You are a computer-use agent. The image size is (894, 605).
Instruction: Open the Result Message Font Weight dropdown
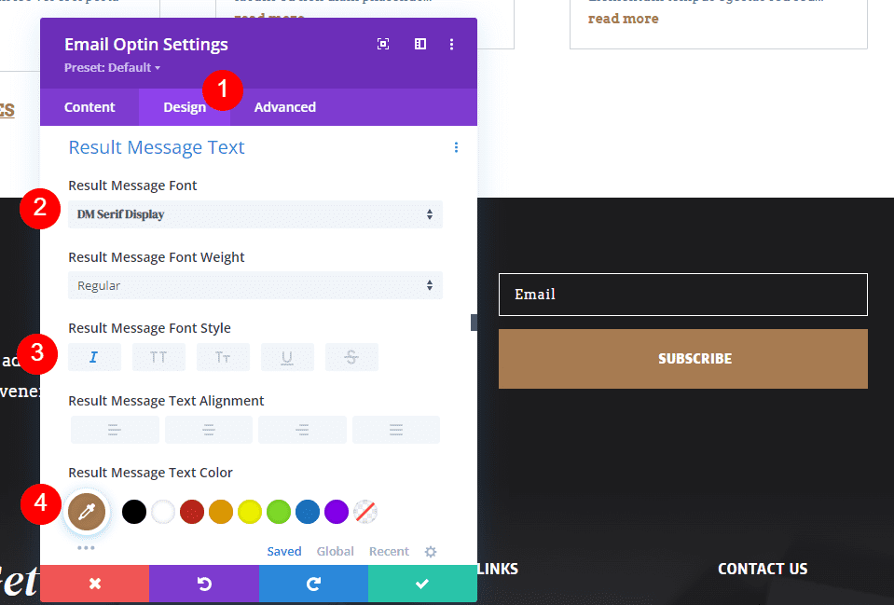pos(254,285)
